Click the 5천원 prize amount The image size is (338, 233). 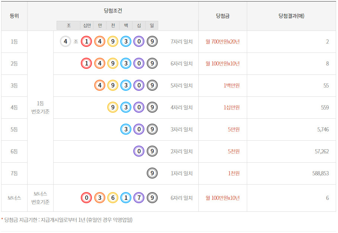[x=233, y=151]
